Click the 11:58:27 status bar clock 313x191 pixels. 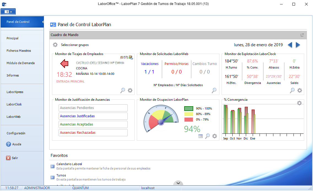[x=12, y=188]
